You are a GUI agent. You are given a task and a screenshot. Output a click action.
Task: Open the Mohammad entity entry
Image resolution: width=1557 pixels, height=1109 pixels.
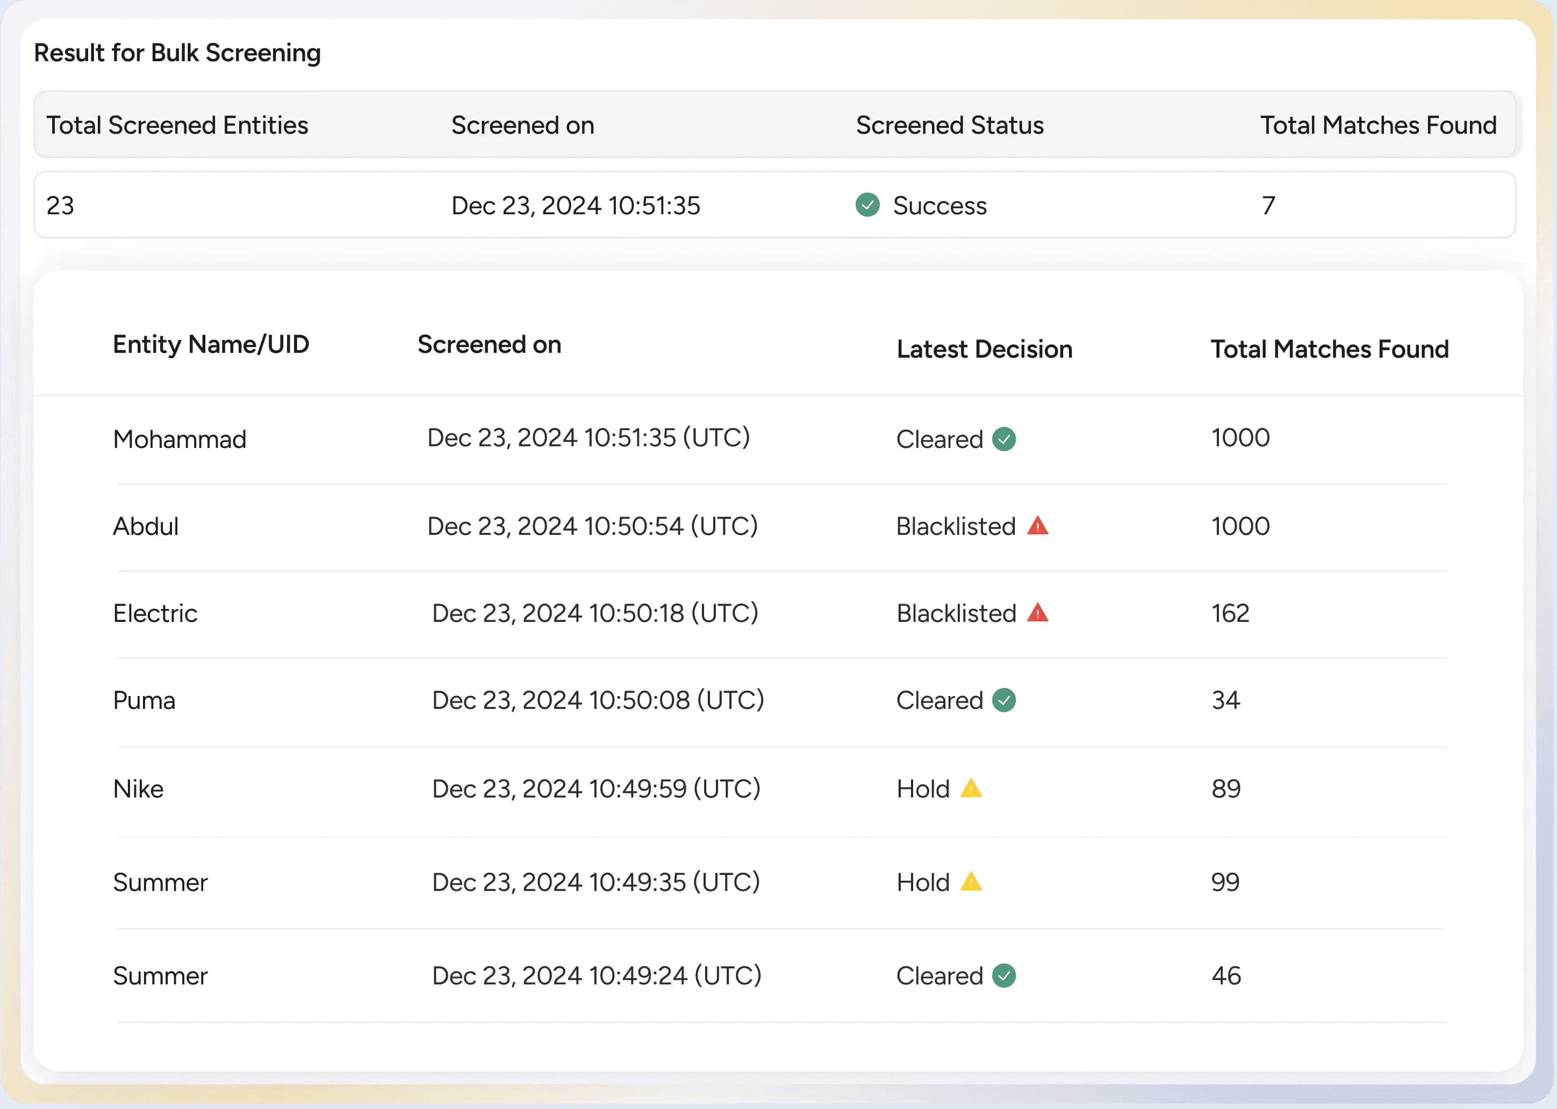coord(179,439)
